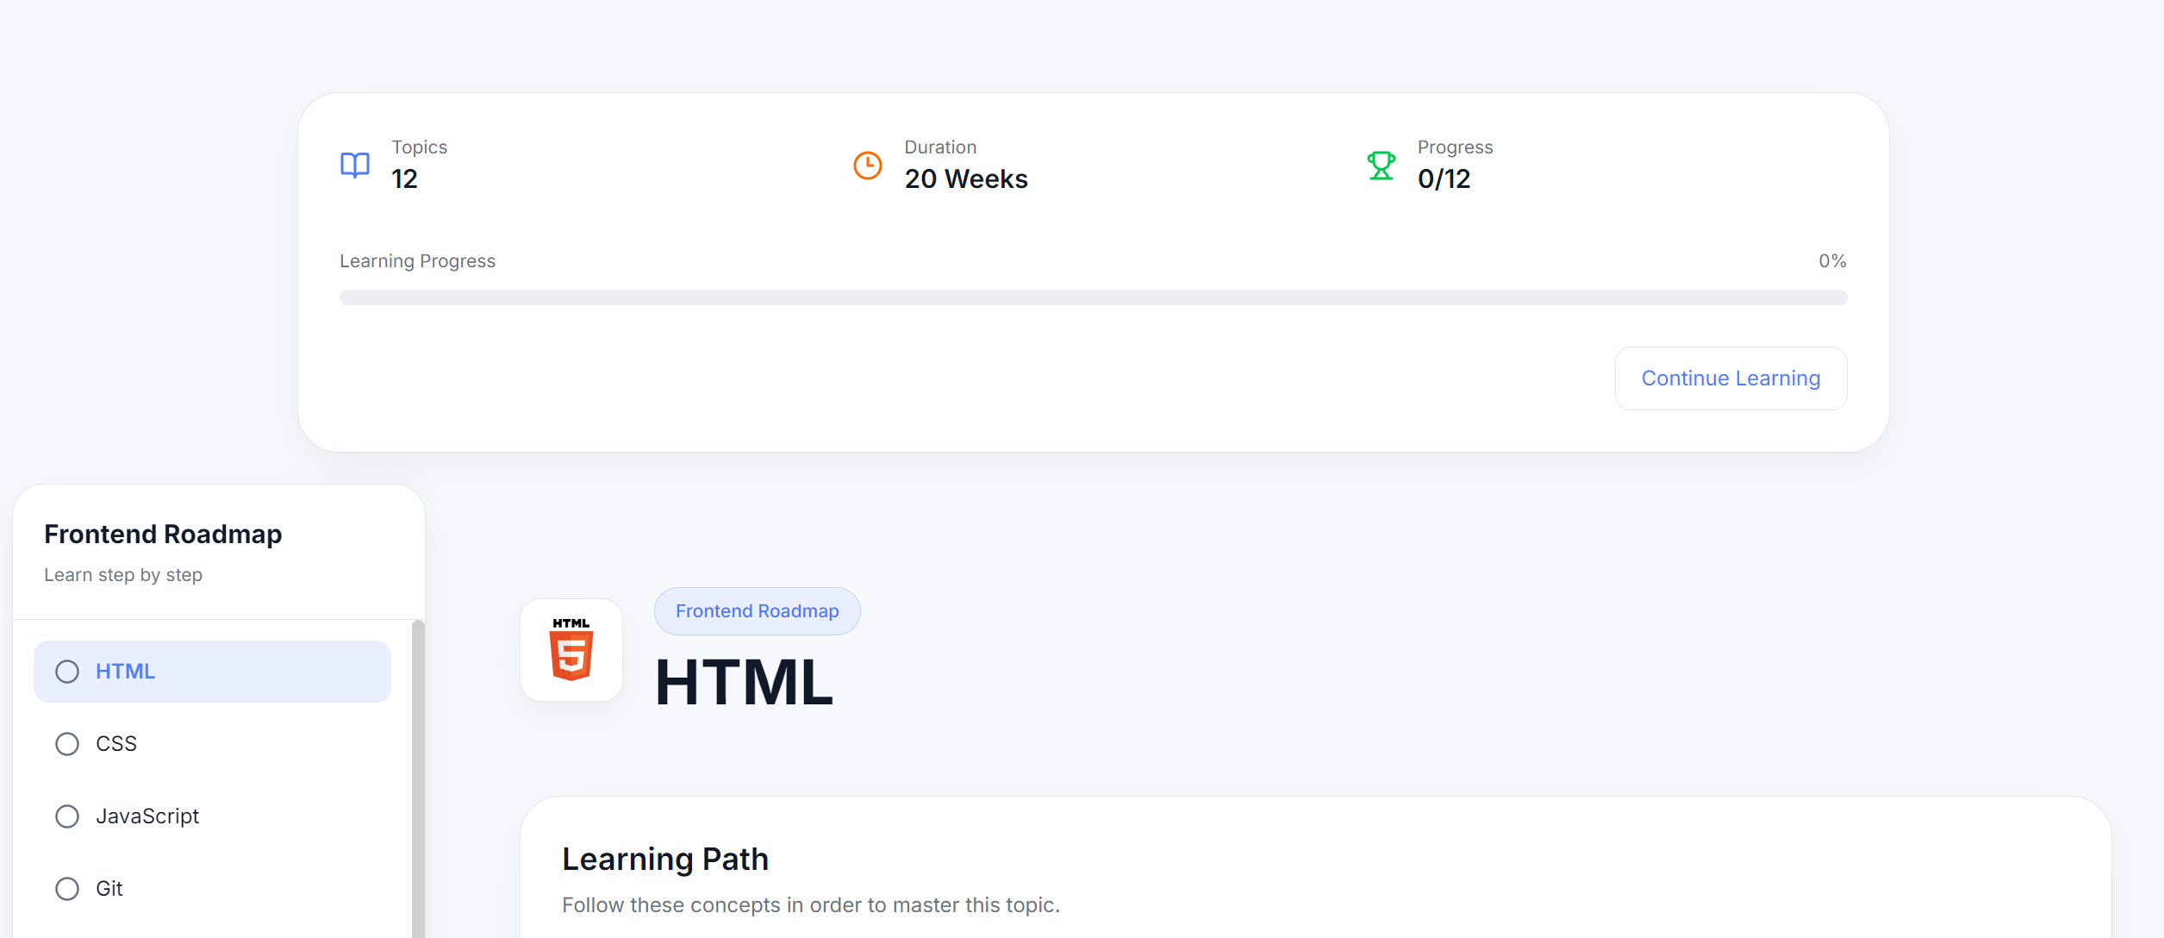Click the HTML5 logo thumbnail
This screenshot has height=938, width=2164.
point(571,650)
